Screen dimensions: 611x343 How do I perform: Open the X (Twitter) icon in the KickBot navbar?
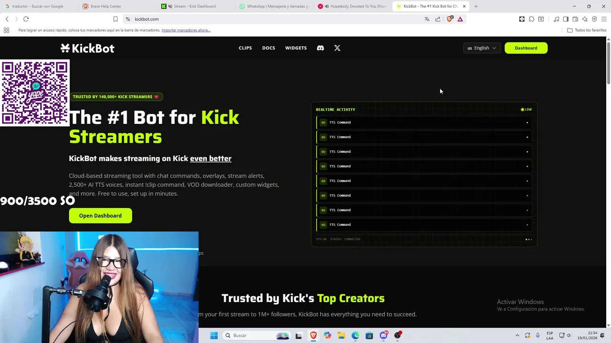[x=337, y=48]
